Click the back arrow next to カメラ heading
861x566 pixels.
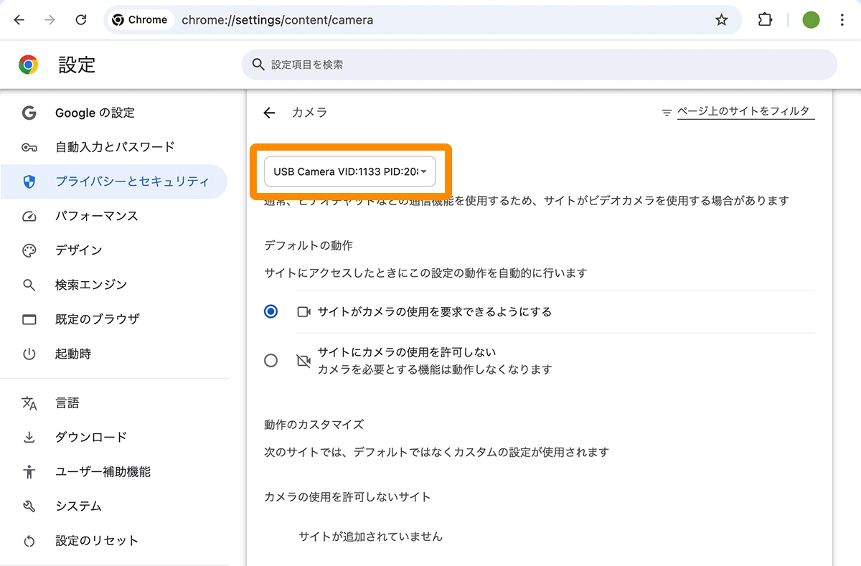pyautogui.click(x=268, y=113)
